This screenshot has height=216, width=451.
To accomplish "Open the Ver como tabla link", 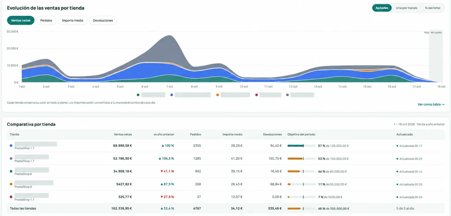I will click(x=431, y=105).
